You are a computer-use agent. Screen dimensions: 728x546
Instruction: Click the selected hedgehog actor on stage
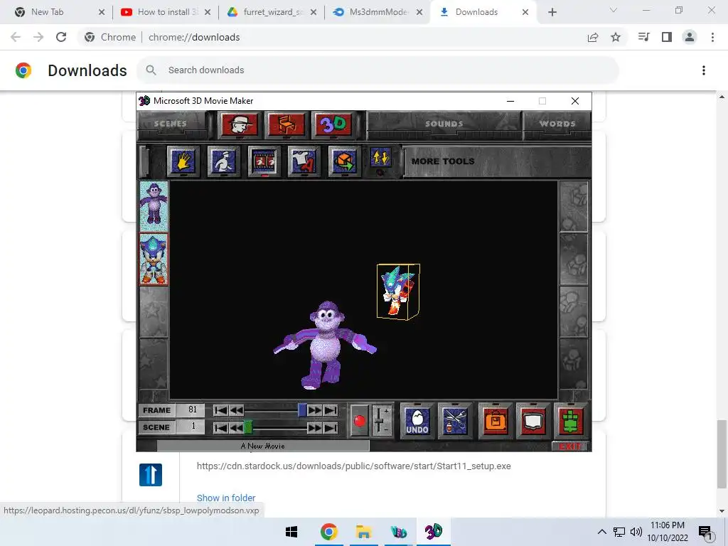pyautogui.click(x=398, y=291)
